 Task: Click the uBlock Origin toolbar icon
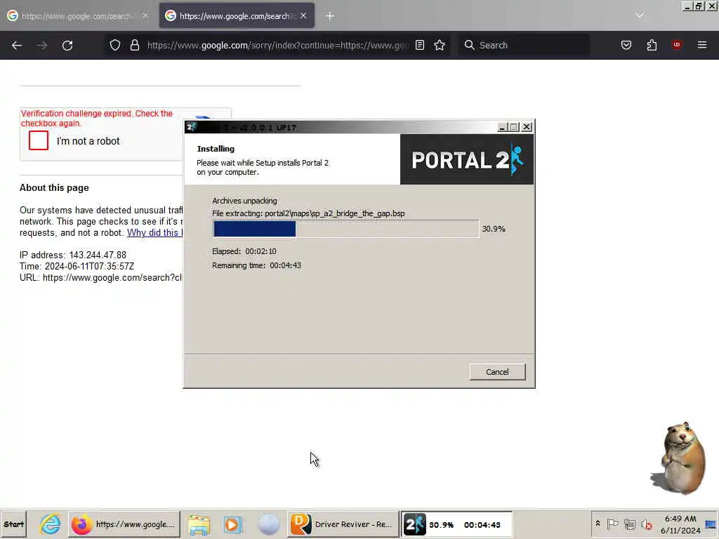pyautogui.click(x=677, y=45)
